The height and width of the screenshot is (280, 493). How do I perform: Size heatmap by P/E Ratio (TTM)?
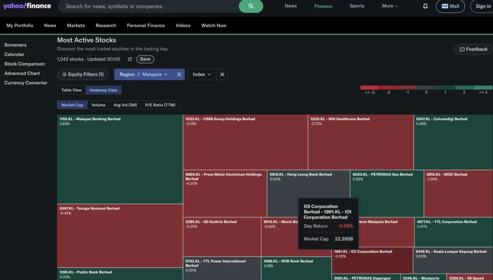tap(160, 105)
